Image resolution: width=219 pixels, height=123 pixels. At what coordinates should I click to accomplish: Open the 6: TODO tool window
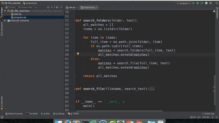pyautogui.click(x=73, y=114)
